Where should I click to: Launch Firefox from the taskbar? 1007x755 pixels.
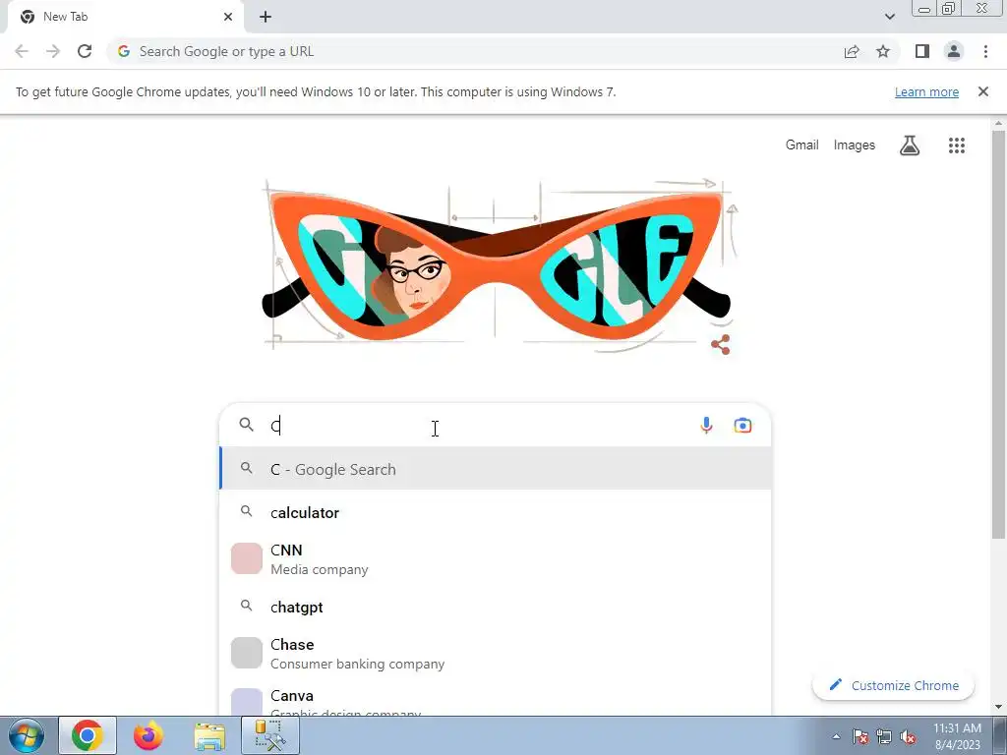click(x=148, y=735)
